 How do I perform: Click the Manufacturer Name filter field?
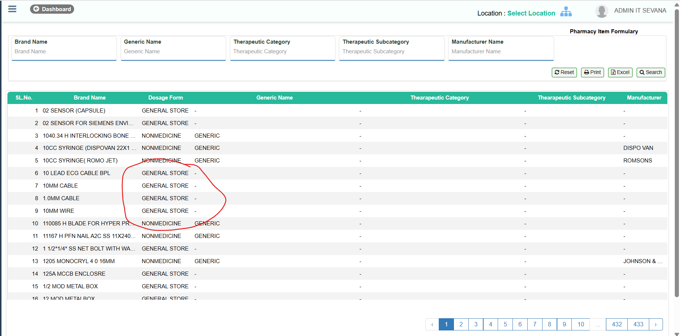pyautogui.click(x=501, y=51)
